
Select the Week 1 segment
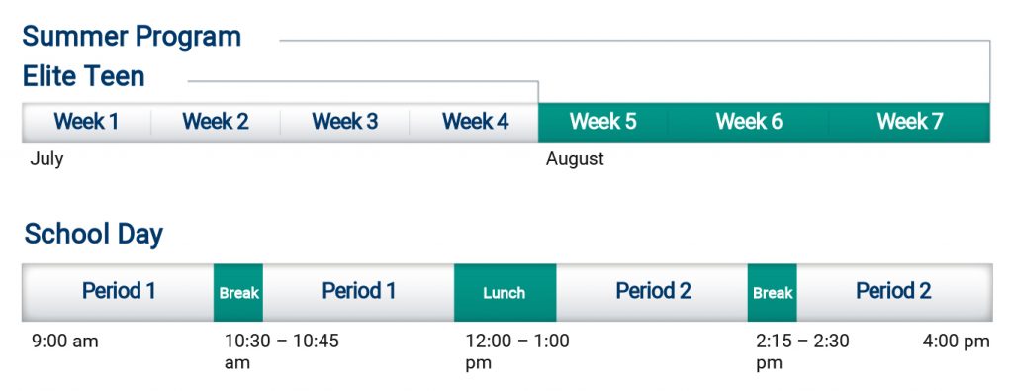[87, 122]
